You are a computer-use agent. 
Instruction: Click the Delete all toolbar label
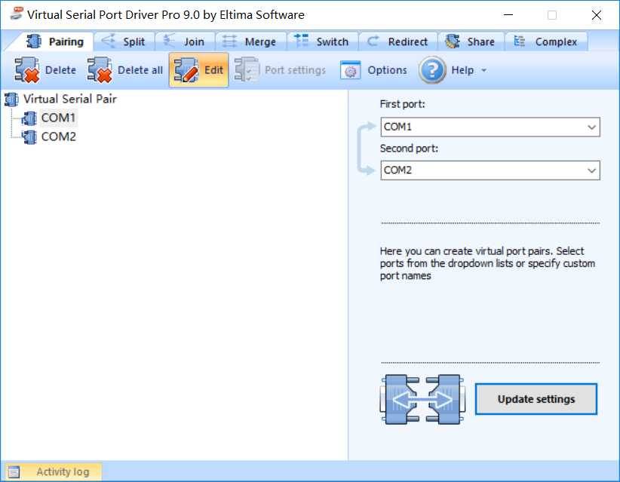pos(140,70)
